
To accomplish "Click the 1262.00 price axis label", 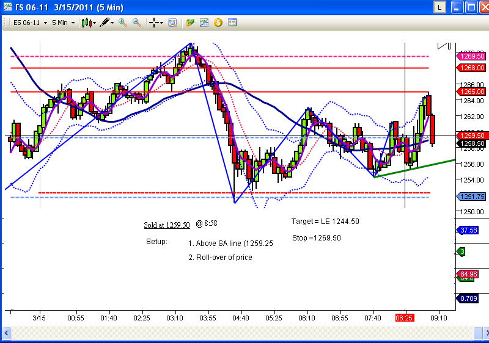I will pos(471,117).
